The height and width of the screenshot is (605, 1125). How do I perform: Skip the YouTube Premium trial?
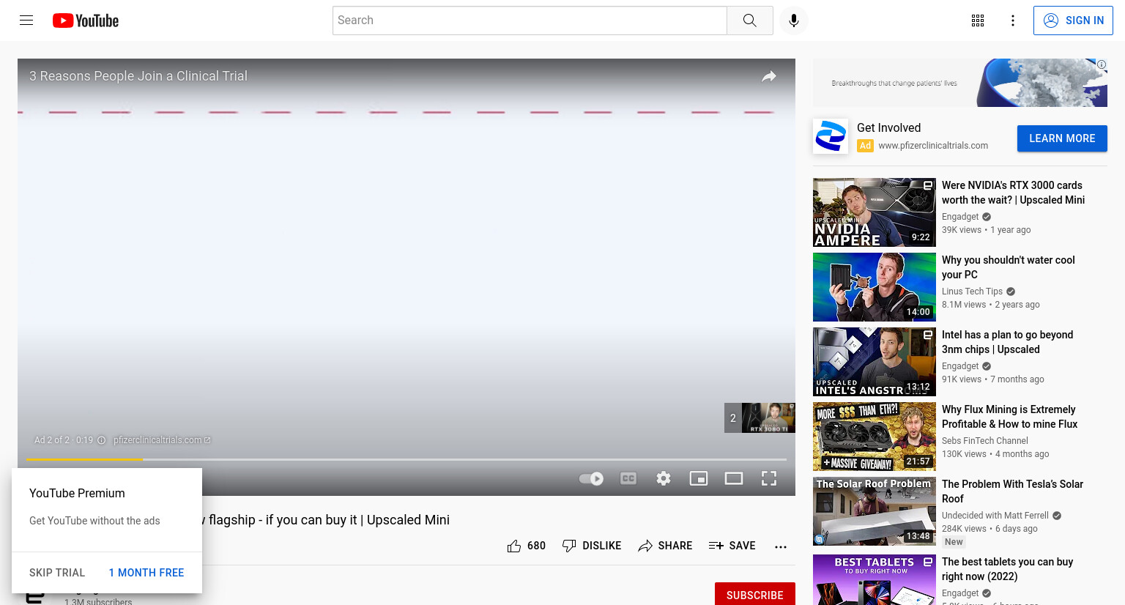click(57, 573)
